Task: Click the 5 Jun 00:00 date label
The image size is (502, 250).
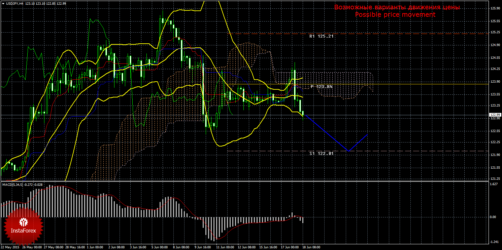Action: 159,247
